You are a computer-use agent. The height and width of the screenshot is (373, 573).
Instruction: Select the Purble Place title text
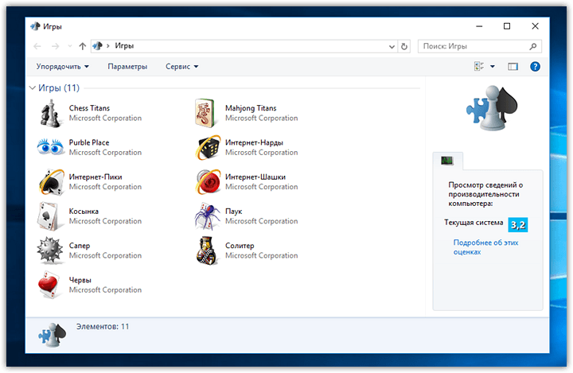(x=89, y=142)
